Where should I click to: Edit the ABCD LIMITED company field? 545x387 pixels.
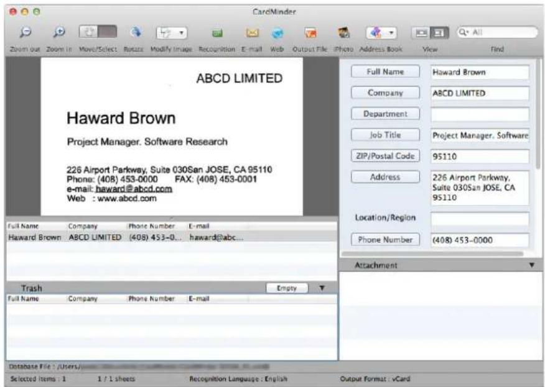[480, 93]
